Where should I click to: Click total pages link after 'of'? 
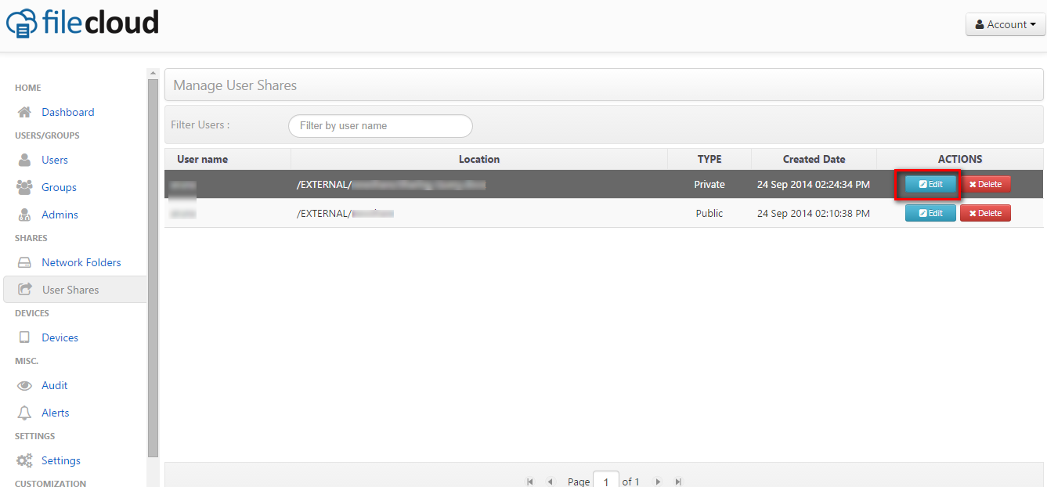tap(637, 482)
